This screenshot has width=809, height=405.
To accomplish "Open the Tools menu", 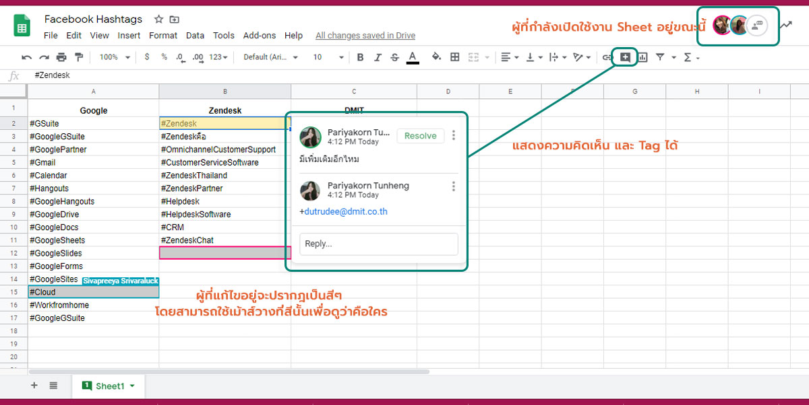I will 224,35.
